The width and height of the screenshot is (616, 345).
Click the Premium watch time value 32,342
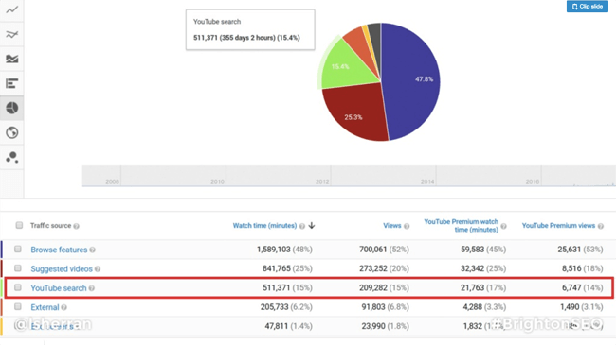473,268
